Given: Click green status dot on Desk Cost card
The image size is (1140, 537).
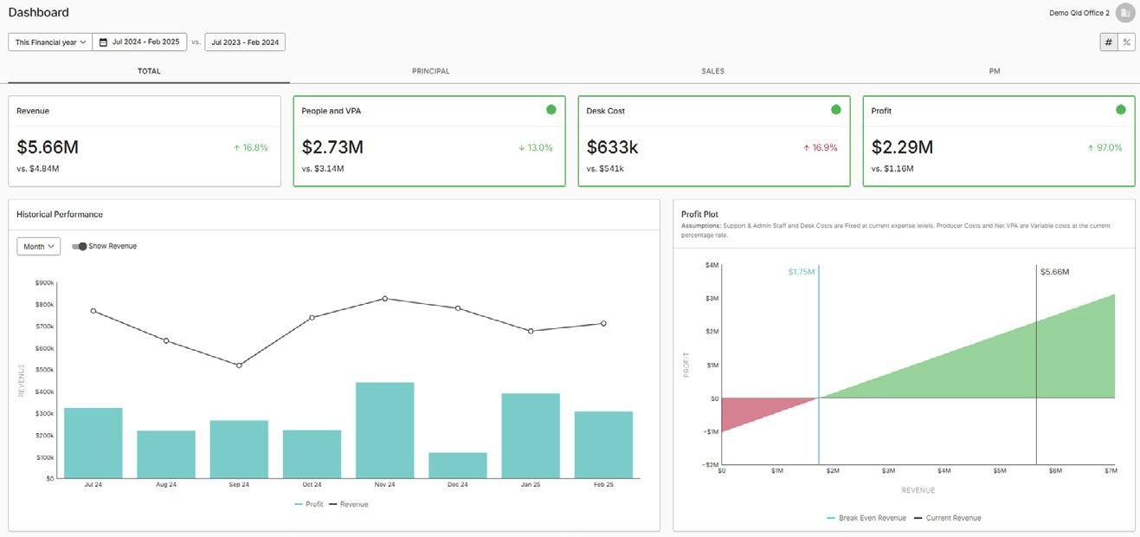Looking at the screenshot, I should point(836,110).
